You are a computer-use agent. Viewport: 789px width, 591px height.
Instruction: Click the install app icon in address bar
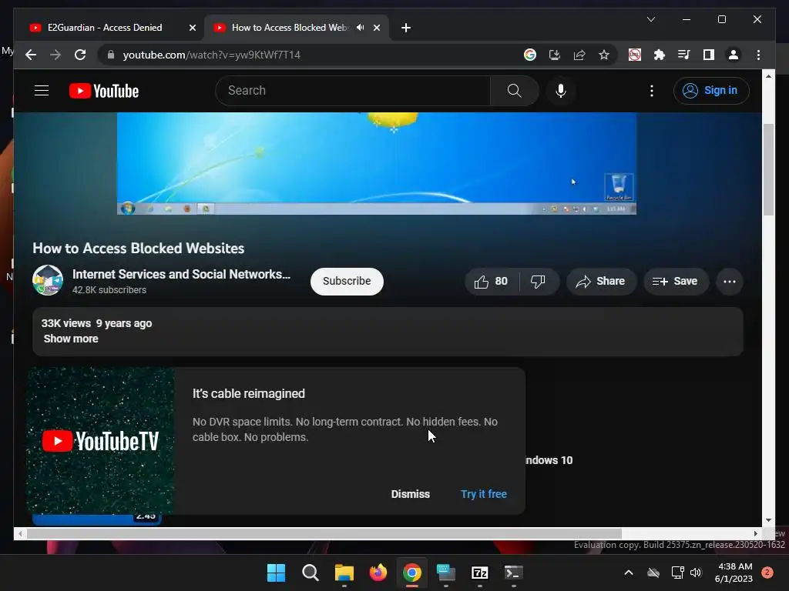click(555, 55)
